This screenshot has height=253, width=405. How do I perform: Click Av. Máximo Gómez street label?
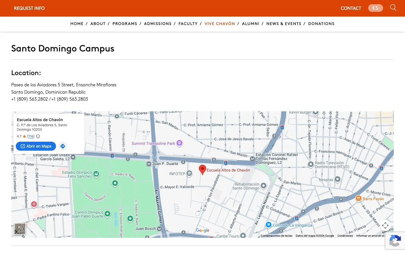(x=158, y=206)
